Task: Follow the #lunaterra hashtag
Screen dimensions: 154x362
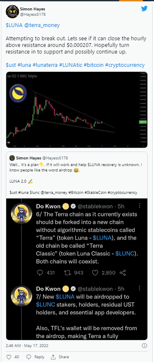Action: pyautogui.click(x=46, y=65)
